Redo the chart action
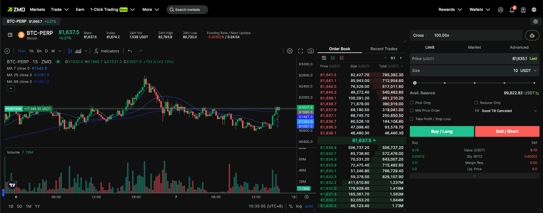 click(140, 51)
